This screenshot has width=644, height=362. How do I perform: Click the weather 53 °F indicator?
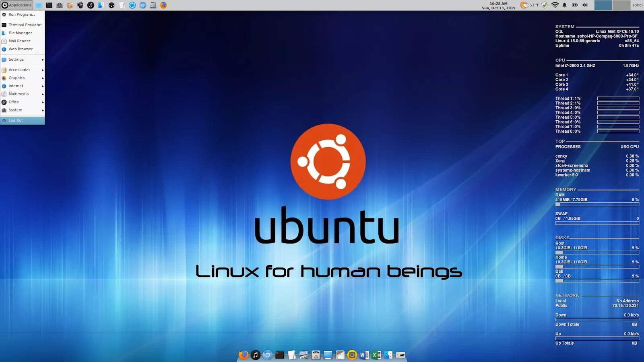tap(529, 5)
